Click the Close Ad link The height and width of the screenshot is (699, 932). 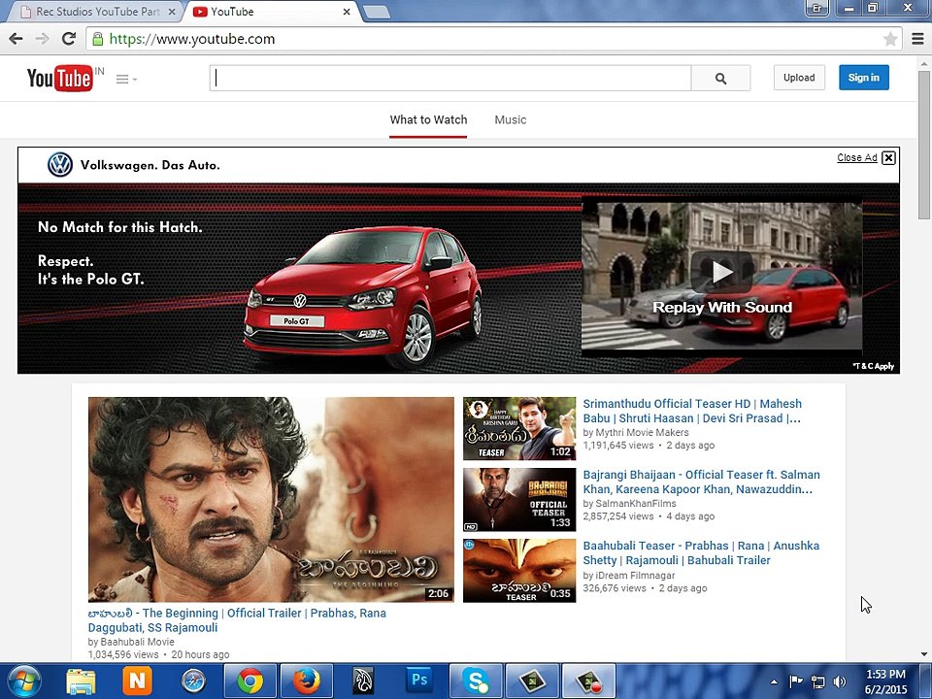click(857, 157)
